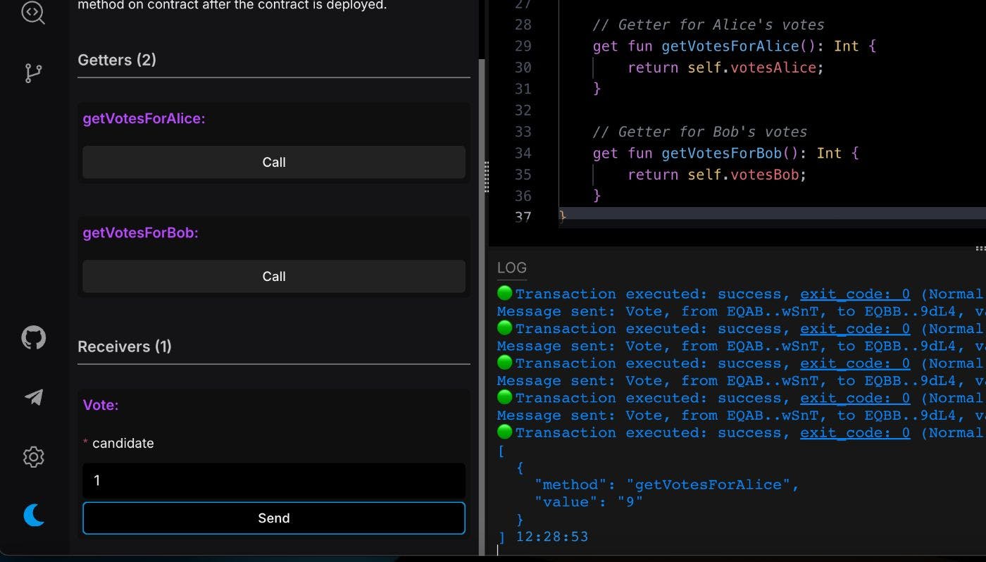Toggle dark mode with the moon icon
This screenshot has width=986, height=562.
(x=33, y=516)
